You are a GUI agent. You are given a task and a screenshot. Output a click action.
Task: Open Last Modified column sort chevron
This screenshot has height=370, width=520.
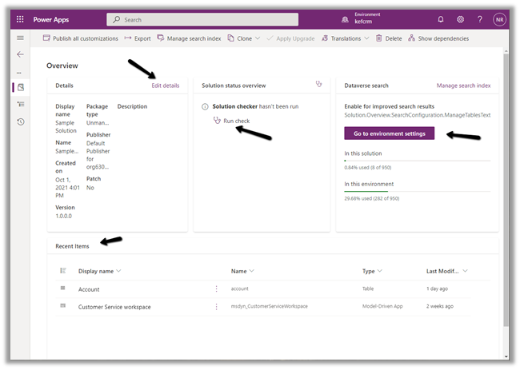pyautogui.click(x=465, y=271)
